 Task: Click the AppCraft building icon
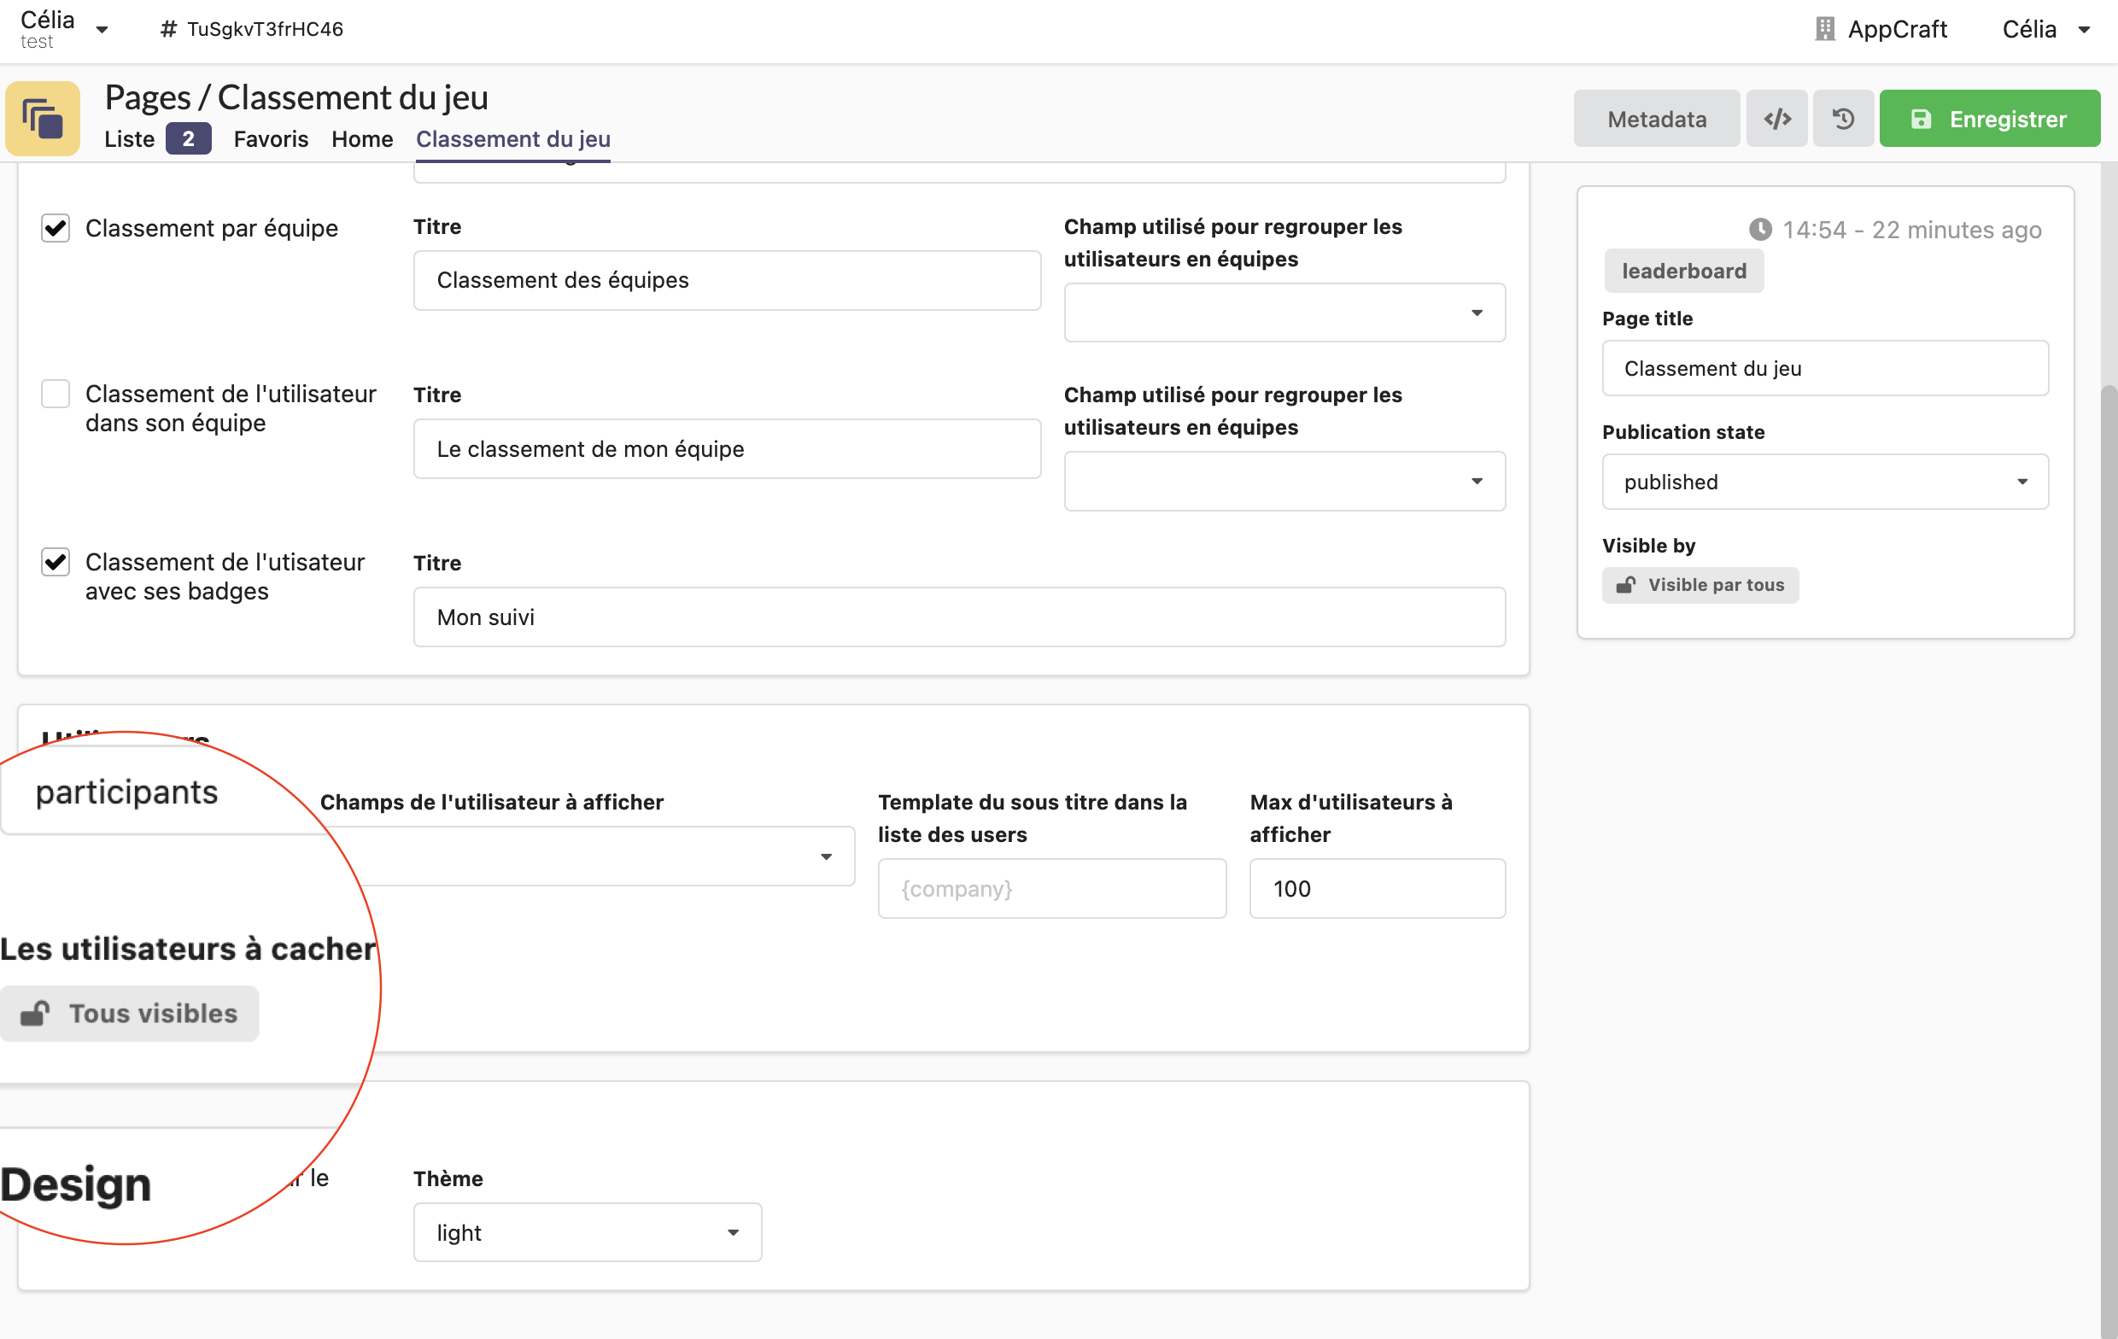click(x=1824, y=29)
